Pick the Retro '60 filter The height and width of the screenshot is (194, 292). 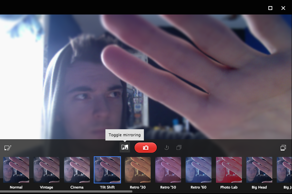coord(199,170)
